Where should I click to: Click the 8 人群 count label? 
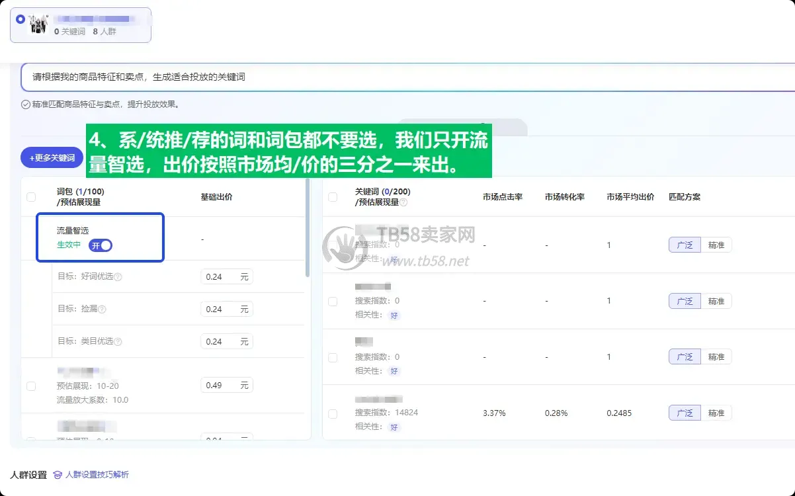click(x=105, y=31)
